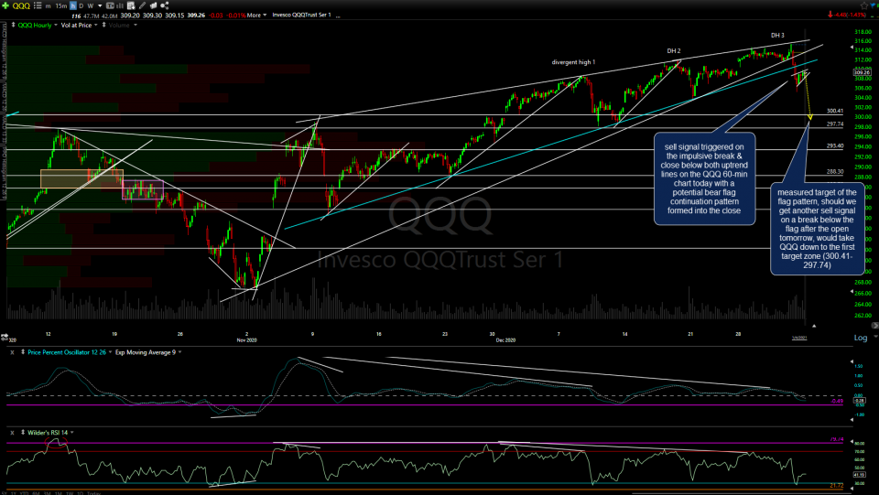Click the -0.03 net change value

click(x=216, y=16)
